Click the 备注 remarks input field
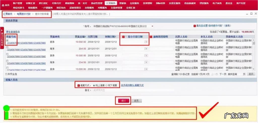This screenshot has width=258, height=123. pyautogui.click(x=133, y=90)
